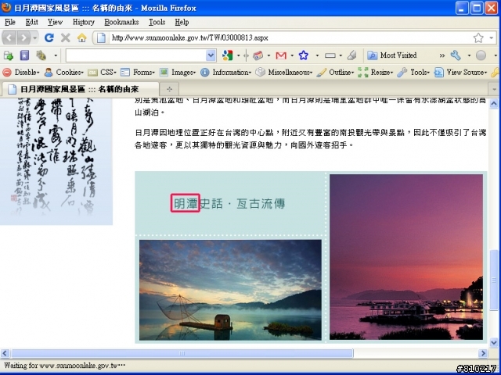Click the vertical scrollbar thumb

click(494, 280)
